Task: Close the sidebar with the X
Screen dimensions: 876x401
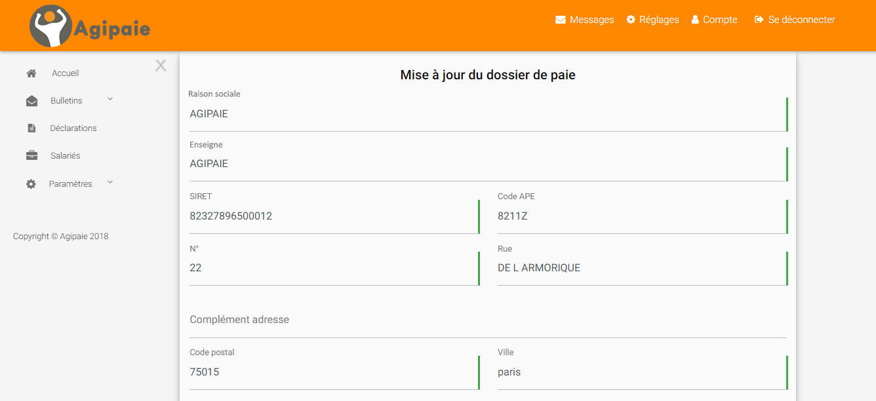Action: 161,66
